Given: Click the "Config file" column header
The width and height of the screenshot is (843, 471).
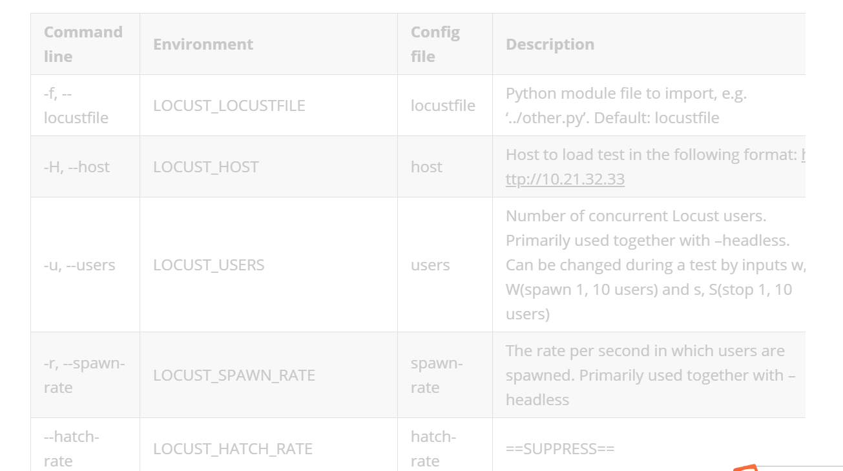Looking at the screenshot, I should tap(435, 44).
